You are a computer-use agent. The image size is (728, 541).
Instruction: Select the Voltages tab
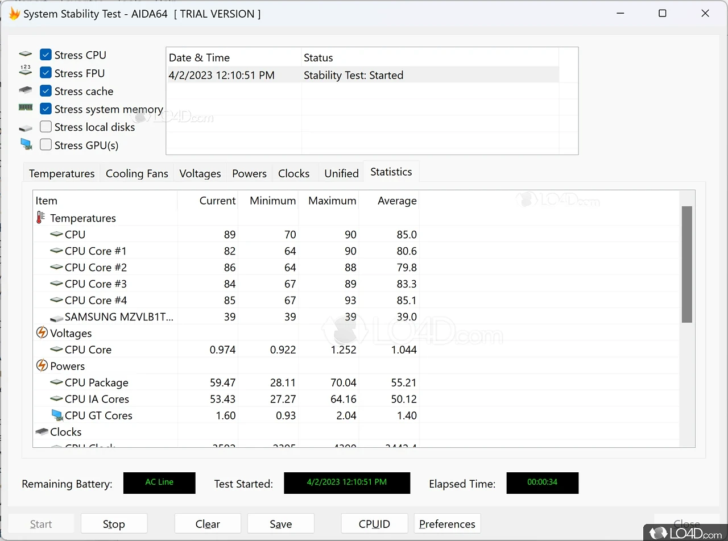click(x=200, y=173)
